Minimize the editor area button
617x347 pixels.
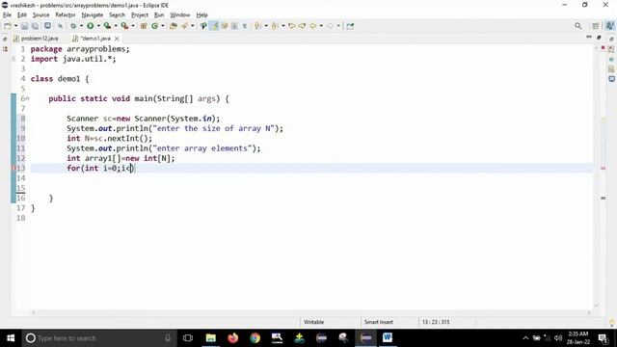[x=589, y=37]
